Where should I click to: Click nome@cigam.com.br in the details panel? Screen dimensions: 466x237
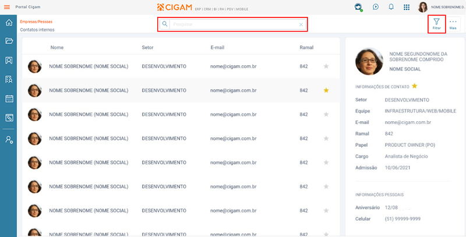(408, 122)
